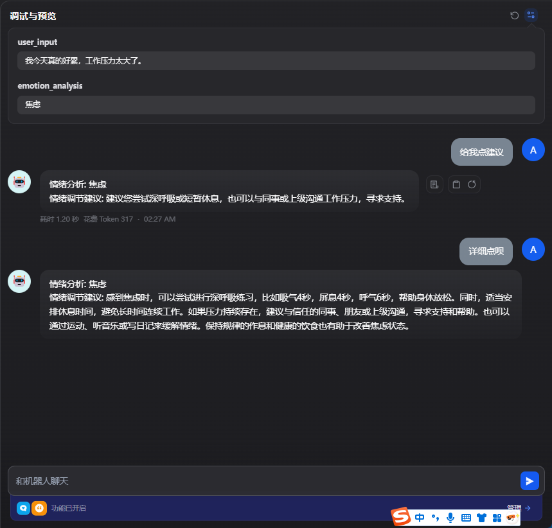The image size is (552, 528).
Task: Edit the user_input variable field
Action: click(276, 60)
